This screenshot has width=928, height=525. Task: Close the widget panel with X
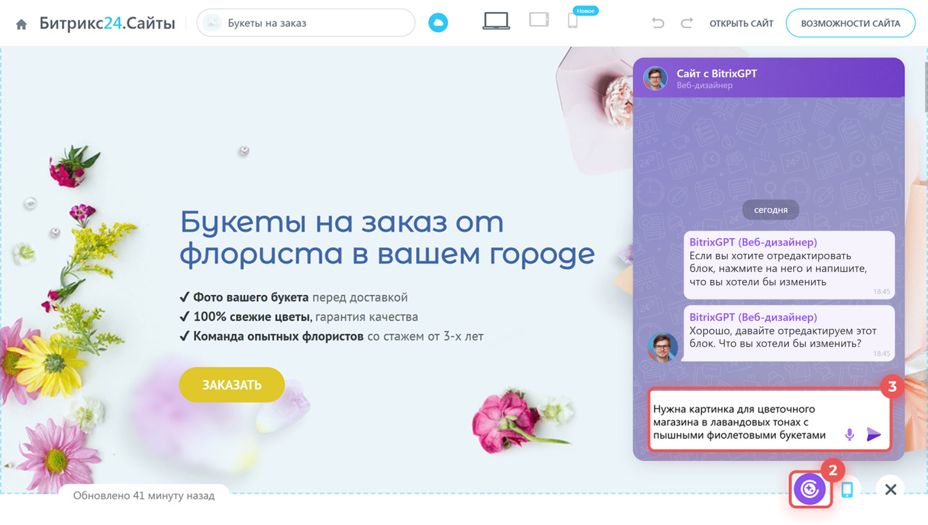pos(890,490)
